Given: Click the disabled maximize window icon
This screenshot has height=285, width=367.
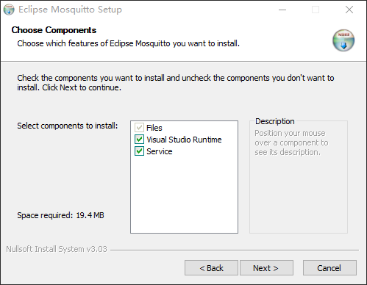Looking at the screenshot, I should 316,10.
